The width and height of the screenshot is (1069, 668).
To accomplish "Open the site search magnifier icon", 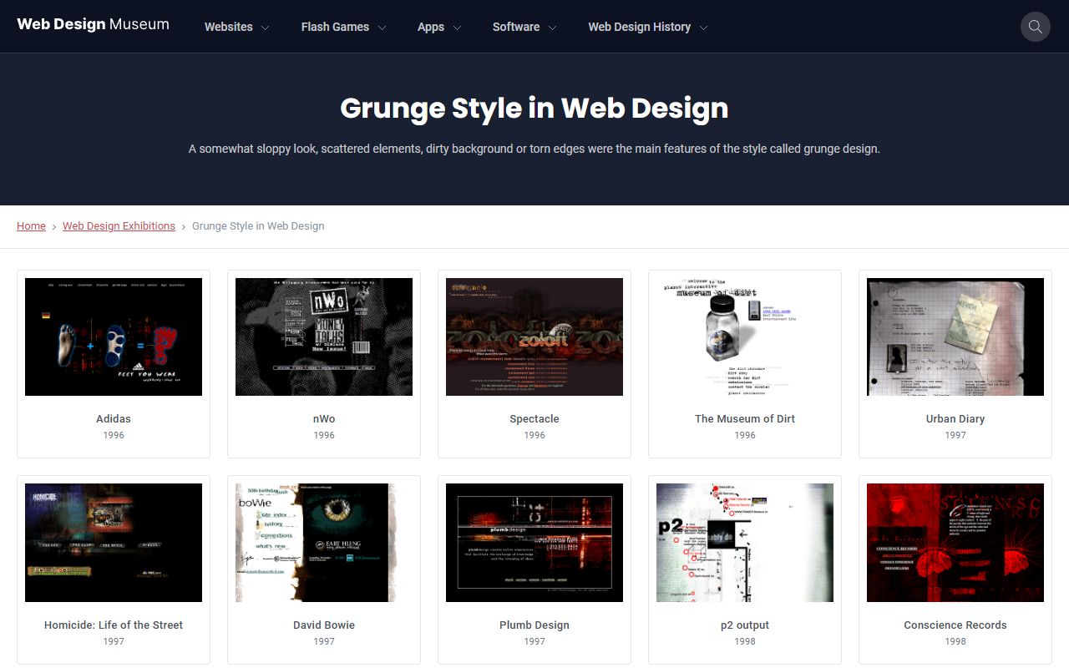I will click(x=1035, y=27).
